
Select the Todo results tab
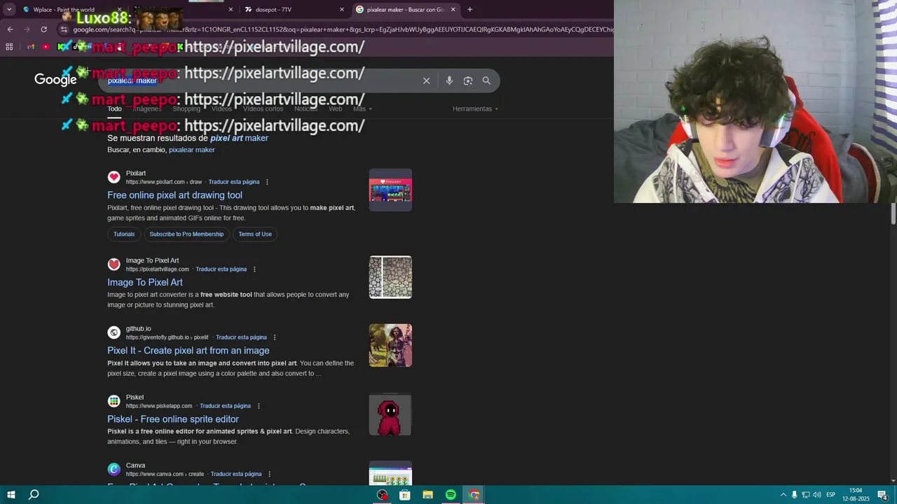pos(114,108)
